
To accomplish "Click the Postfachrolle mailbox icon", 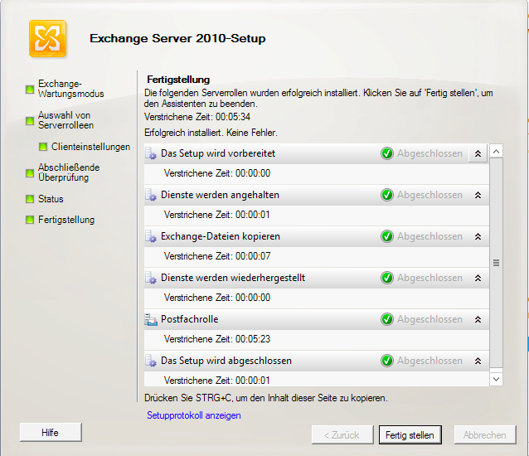I will [151, 319].
